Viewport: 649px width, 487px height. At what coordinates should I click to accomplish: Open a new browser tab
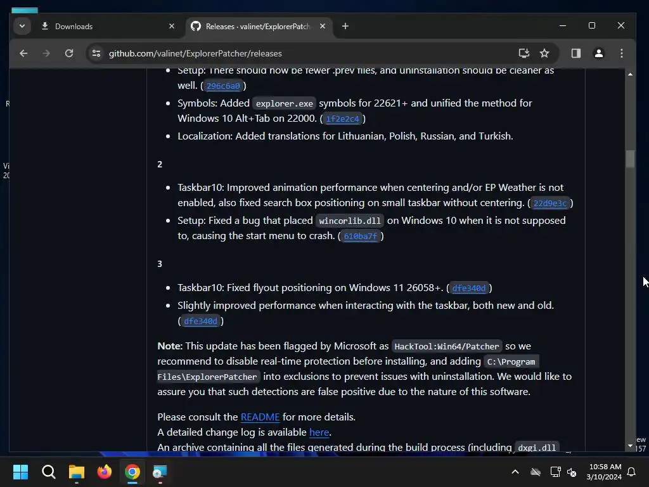[345, 26]
